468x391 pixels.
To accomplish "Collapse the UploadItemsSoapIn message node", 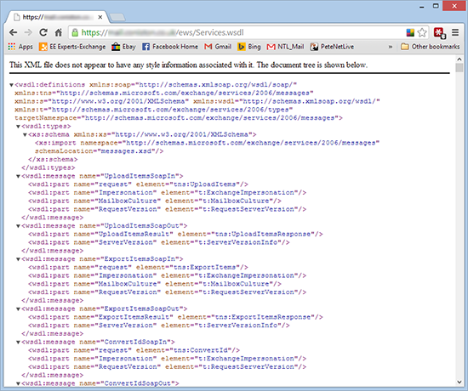I will pos(18,176).
